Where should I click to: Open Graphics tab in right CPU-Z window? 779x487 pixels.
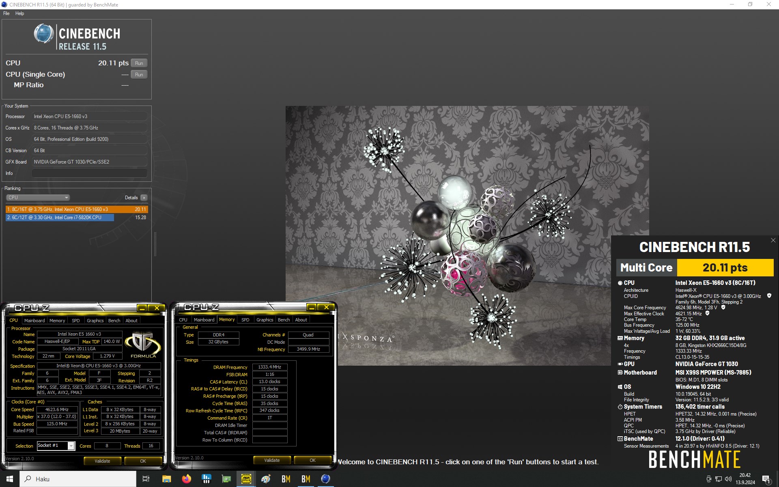(x=265, y=320)
